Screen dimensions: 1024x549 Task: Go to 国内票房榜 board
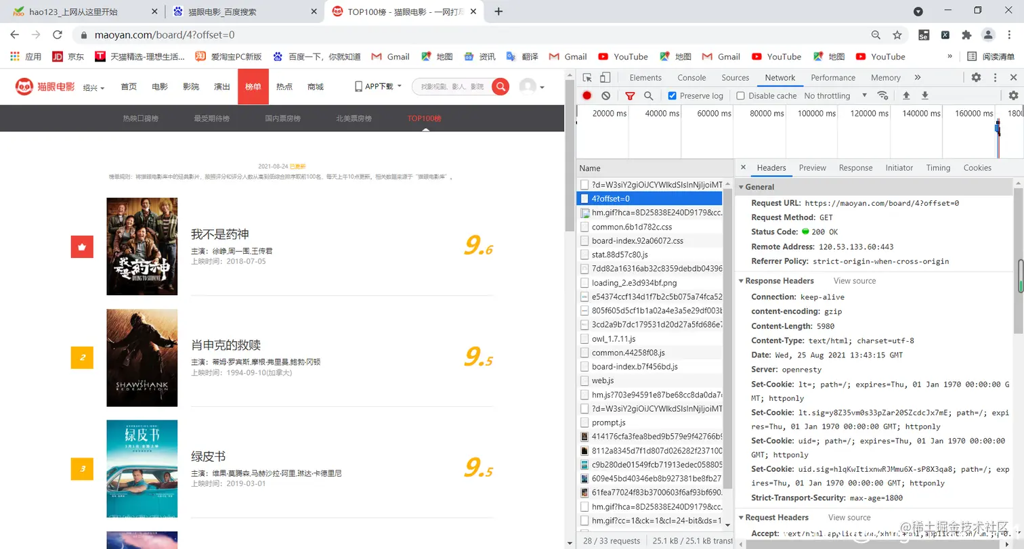[x=282, y=118]
